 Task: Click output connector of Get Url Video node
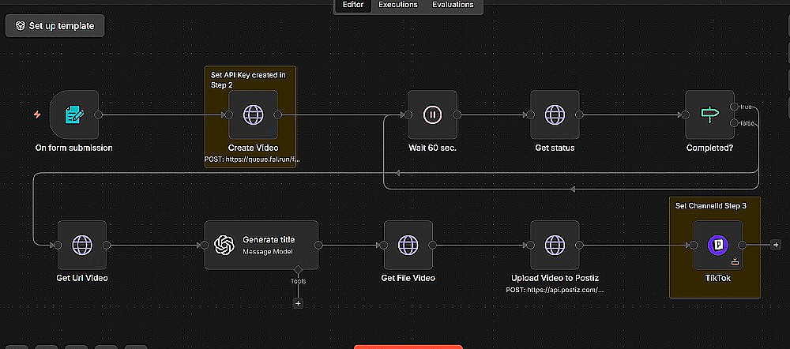point(107,245)
